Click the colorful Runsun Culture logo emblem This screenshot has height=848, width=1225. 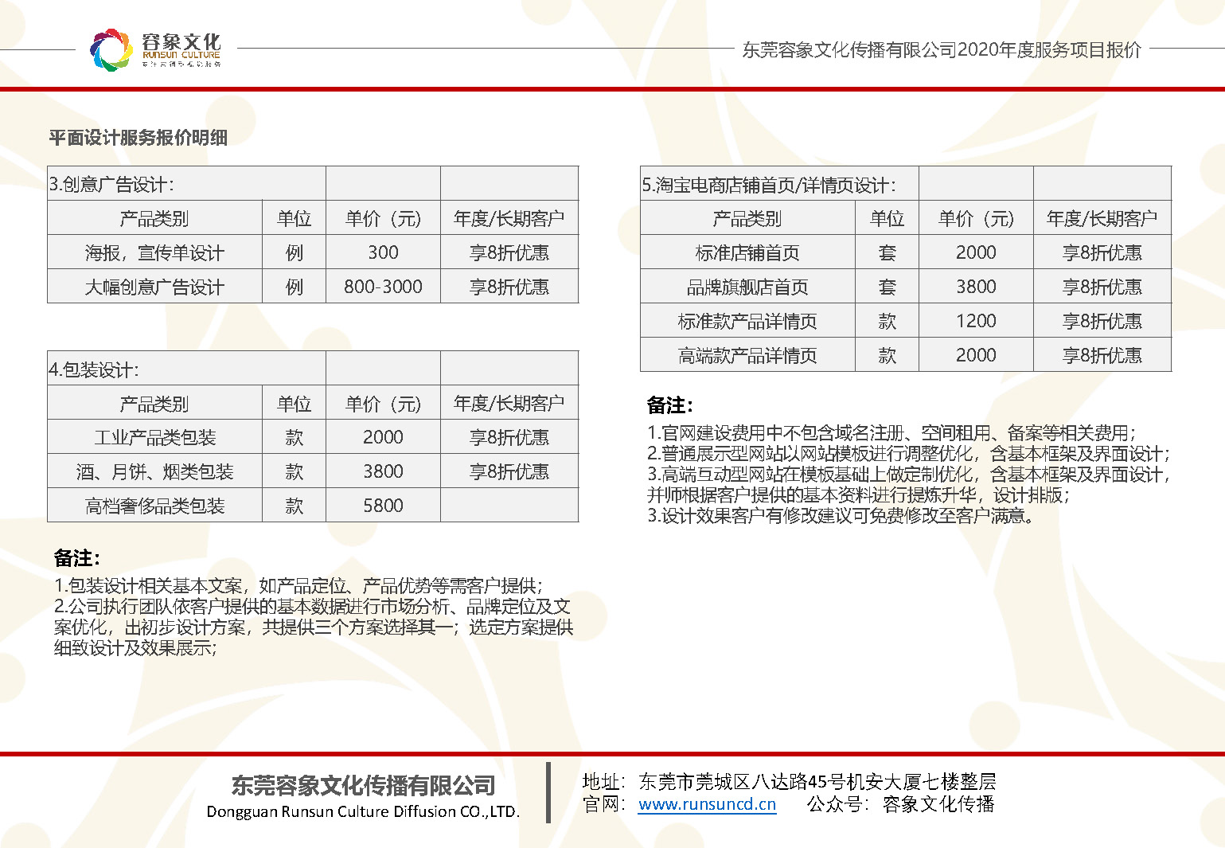click(x=111, y=49)
